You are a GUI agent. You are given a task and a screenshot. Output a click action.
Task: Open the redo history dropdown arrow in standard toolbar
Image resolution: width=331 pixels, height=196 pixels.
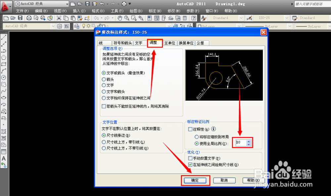click(113, 18)
